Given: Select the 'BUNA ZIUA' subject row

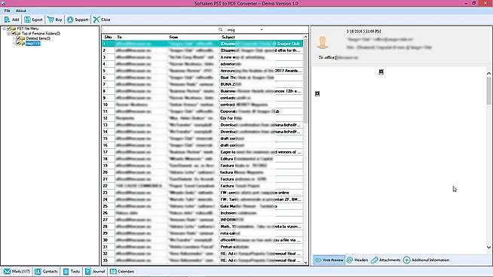Looking at the screenshot, I should pyautogui.click(x=203, y=84).
